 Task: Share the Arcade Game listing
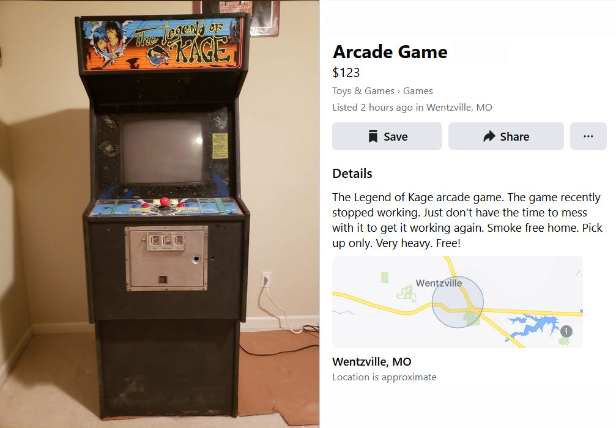[506, 136]
